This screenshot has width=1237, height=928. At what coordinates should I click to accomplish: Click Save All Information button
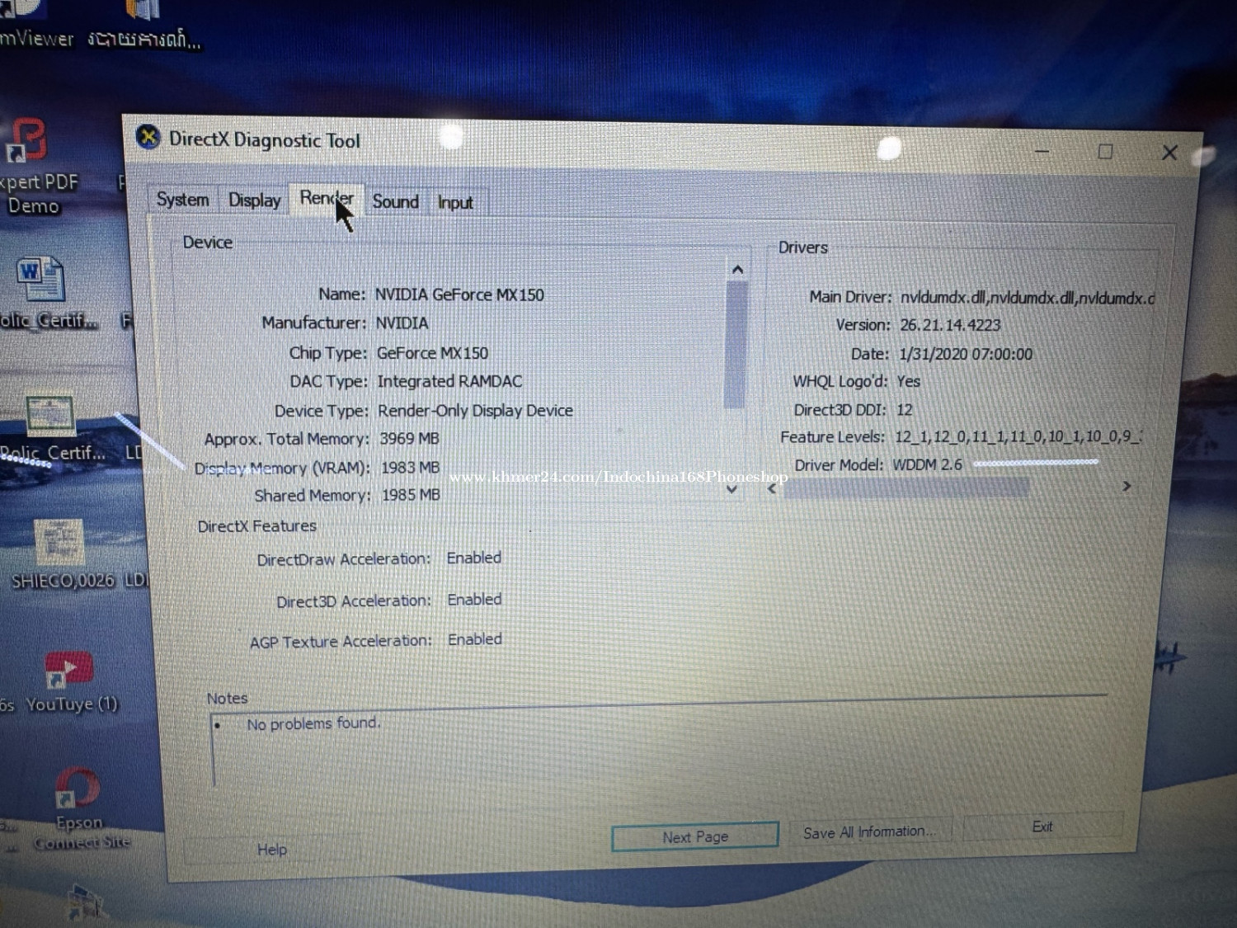tap(869, 831)
